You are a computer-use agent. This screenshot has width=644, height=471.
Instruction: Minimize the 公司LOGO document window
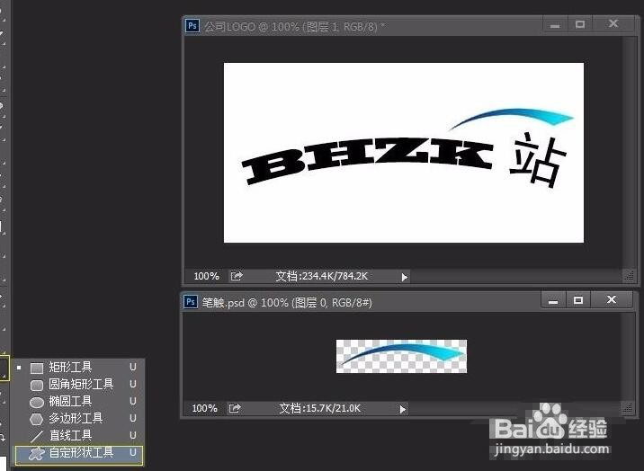click(555, 25)
